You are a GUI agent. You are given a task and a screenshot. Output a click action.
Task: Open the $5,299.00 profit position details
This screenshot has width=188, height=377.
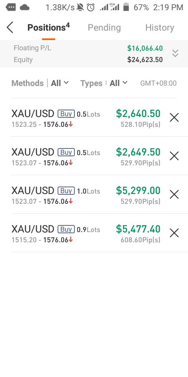coord(94,194)
